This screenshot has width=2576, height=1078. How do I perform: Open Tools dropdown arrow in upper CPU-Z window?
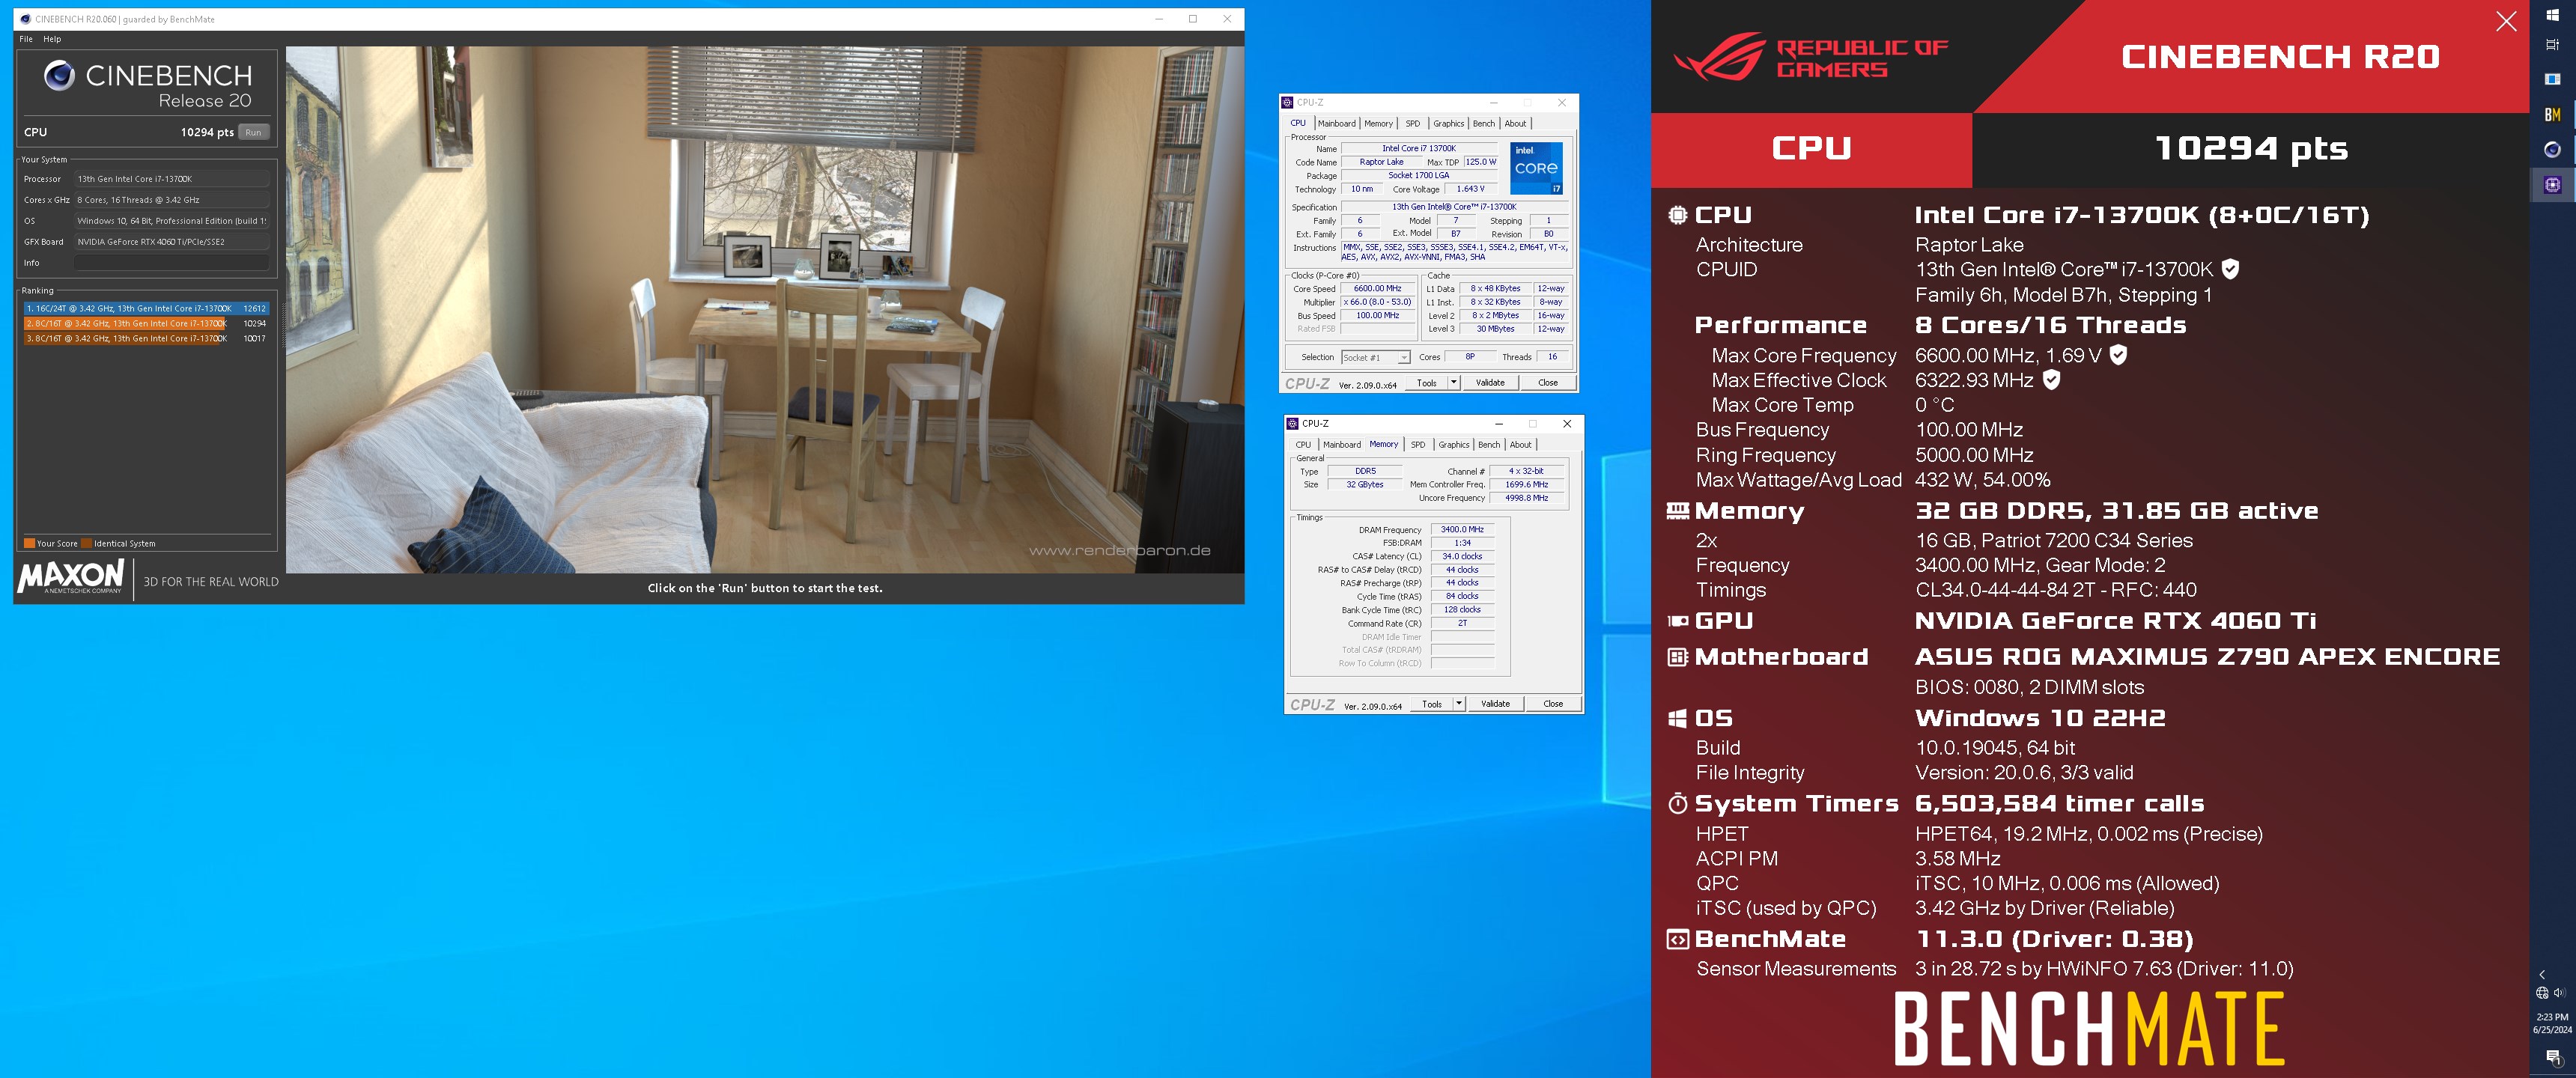1453,383
